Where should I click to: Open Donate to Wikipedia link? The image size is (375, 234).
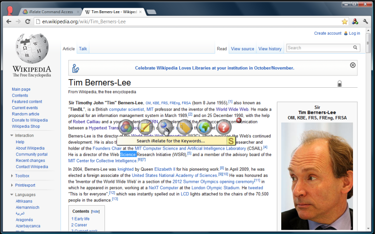pyautogui.click(x=30, y=120)
